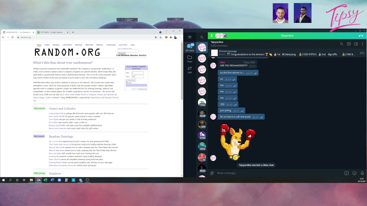Close the RANDOM.ORG browser tab
Screen dimensions: 367x206
(33, 32)
